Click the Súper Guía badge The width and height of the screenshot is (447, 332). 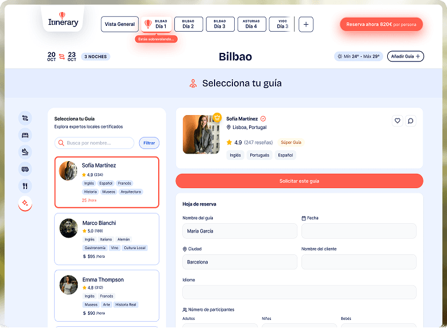(x=291, y=142)
